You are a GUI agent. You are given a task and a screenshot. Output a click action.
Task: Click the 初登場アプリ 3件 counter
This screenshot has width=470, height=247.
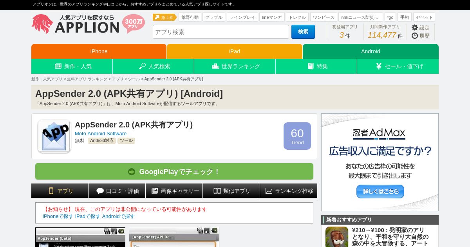click(345, 31)
